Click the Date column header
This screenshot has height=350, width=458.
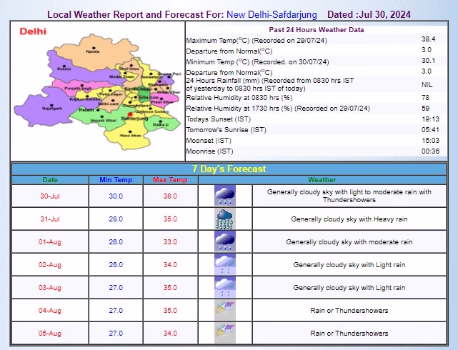[50, 180]
